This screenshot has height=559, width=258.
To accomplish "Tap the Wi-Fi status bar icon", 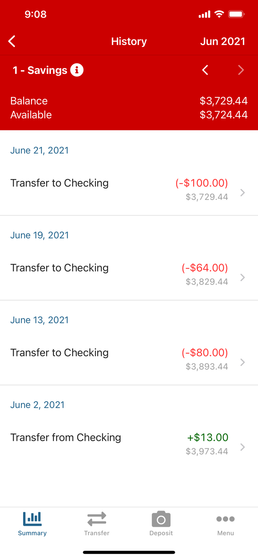I will click(219, 14).
